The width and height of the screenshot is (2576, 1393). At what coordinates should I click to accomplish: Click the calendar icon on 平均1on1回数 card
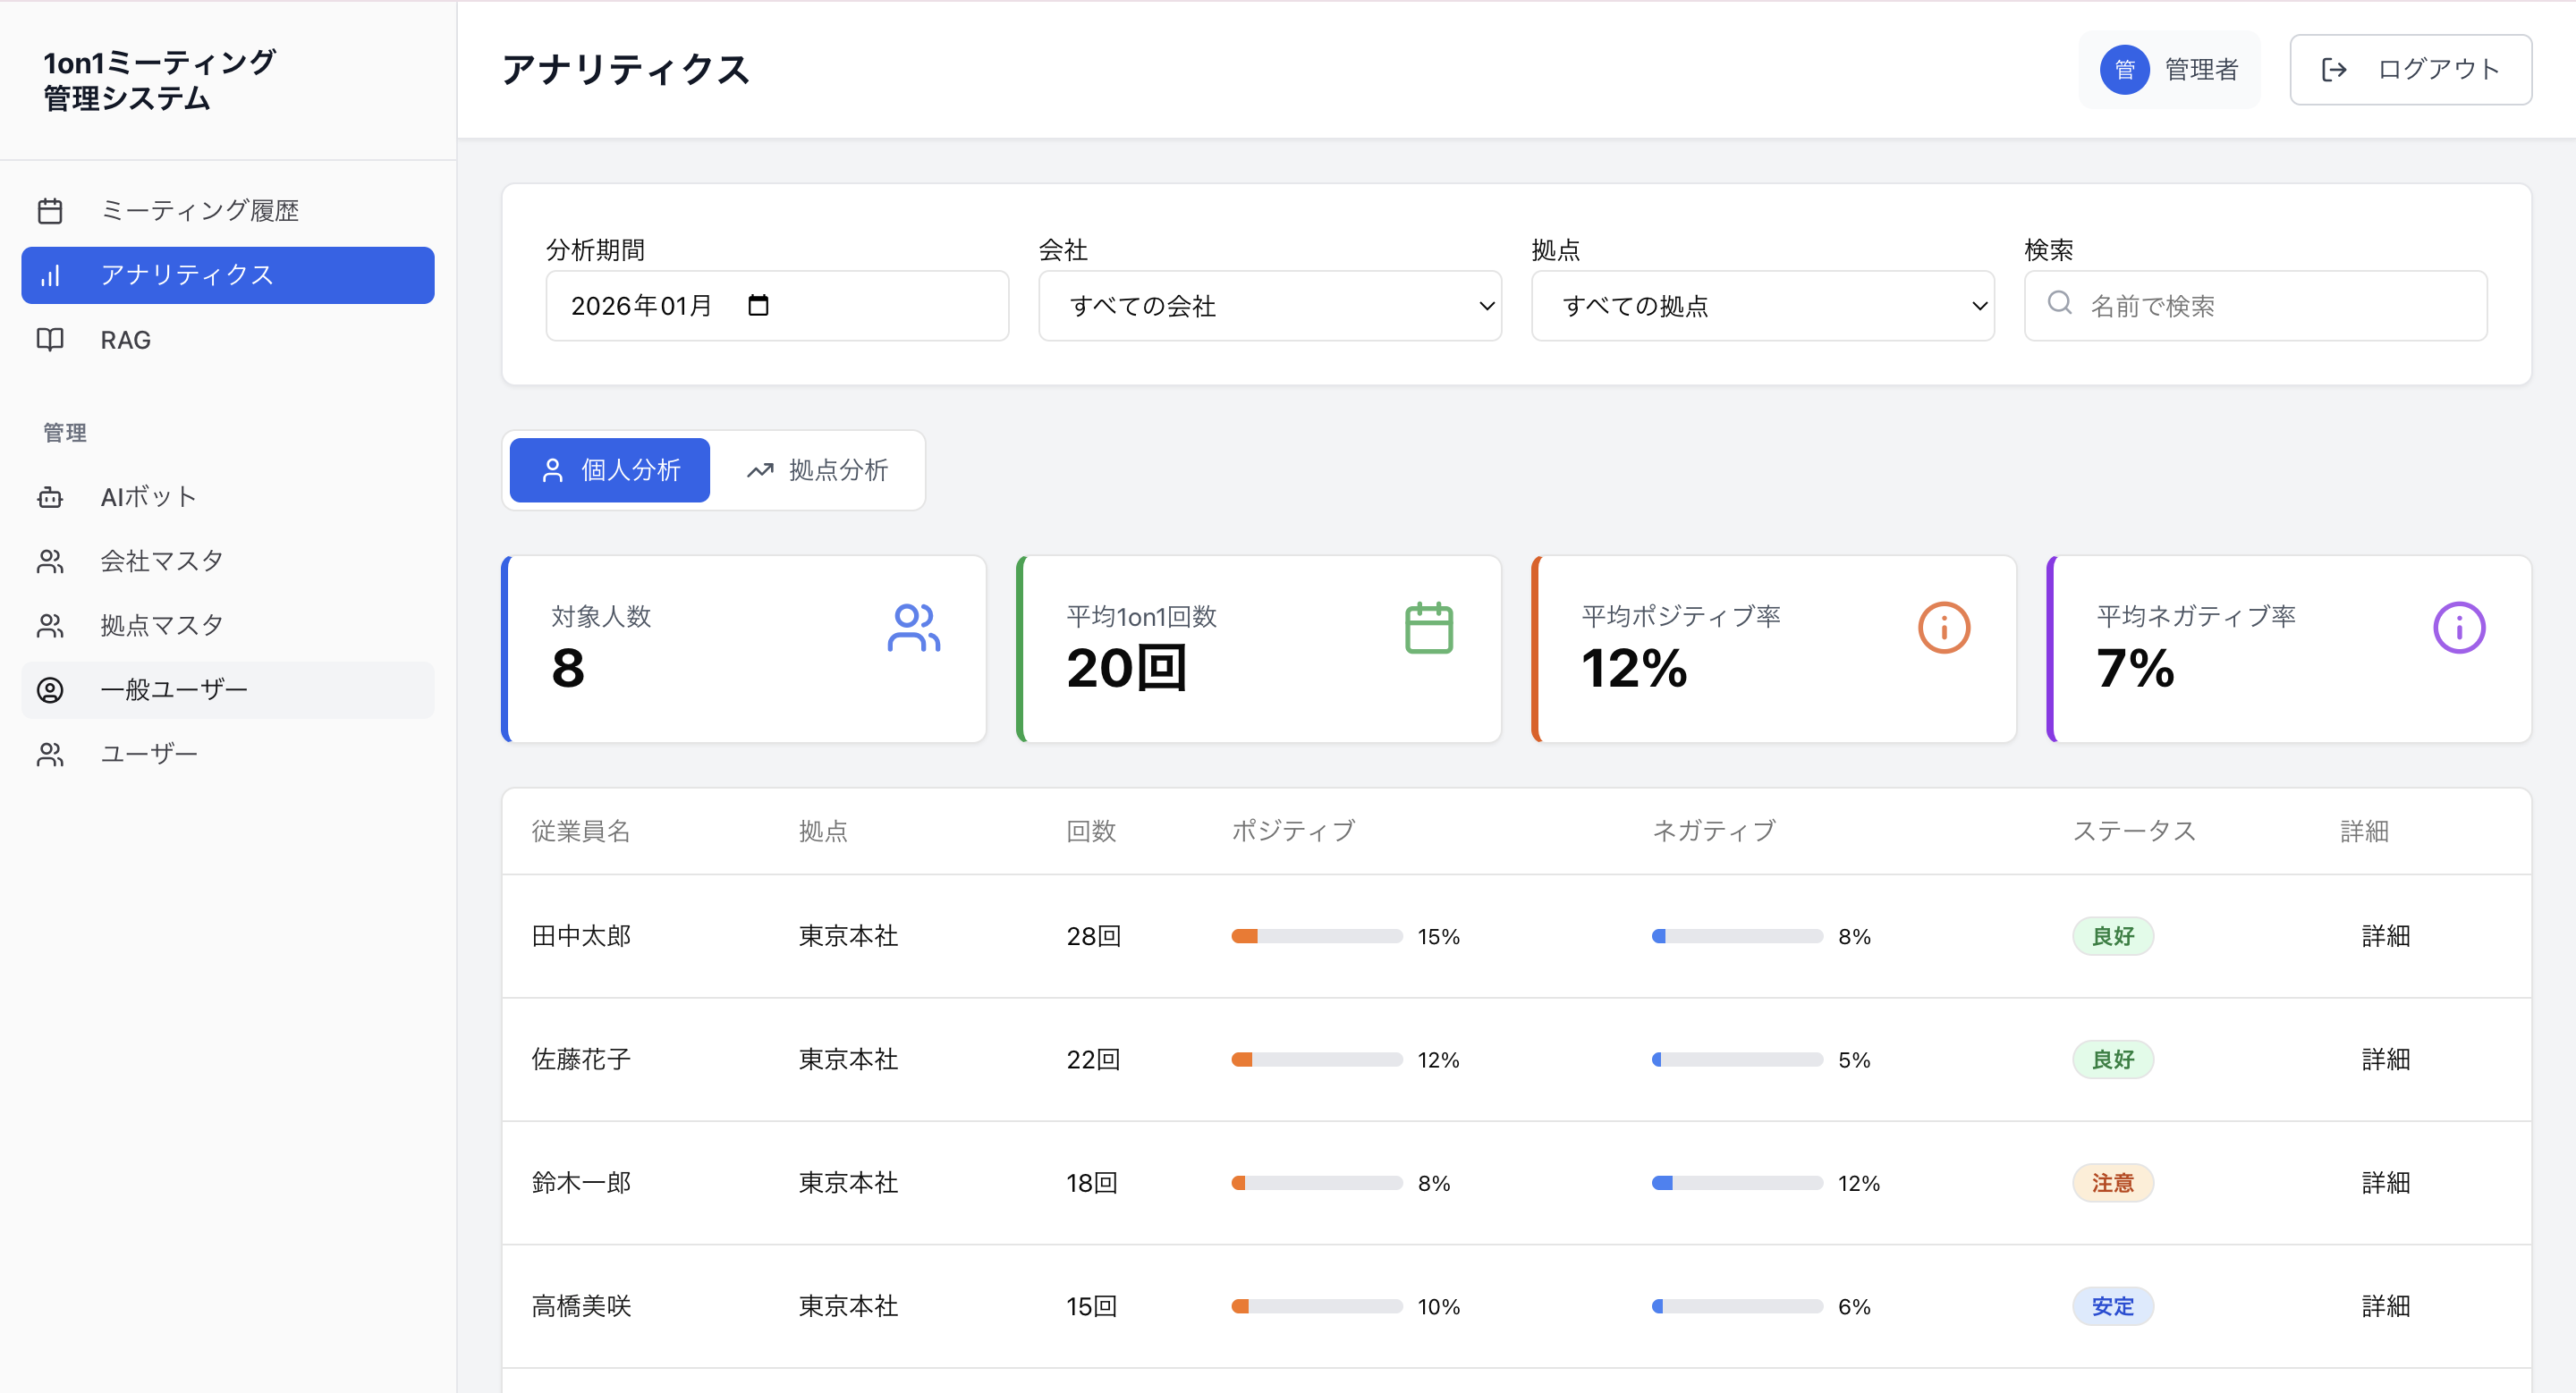[1430, 628]
